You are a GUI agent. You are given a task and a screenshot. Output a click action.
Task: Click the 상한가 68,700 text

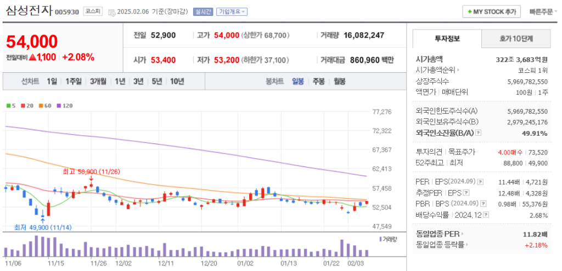(x=266, y=35)
